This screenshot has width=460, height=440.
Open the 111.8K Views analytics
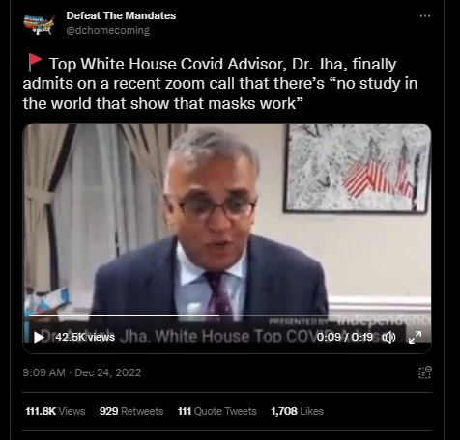pos(55,411)
